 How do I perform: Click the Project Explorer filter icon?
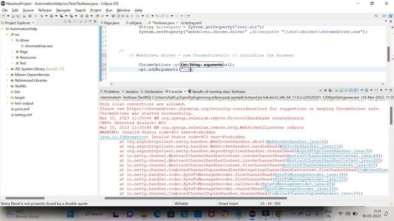click(x=74, y=22)
